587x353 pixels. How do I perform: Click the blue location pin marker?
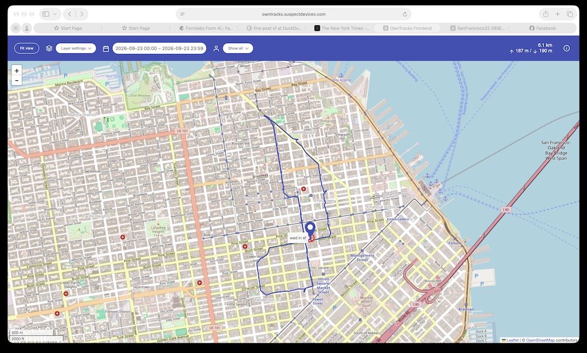point(310,229)
